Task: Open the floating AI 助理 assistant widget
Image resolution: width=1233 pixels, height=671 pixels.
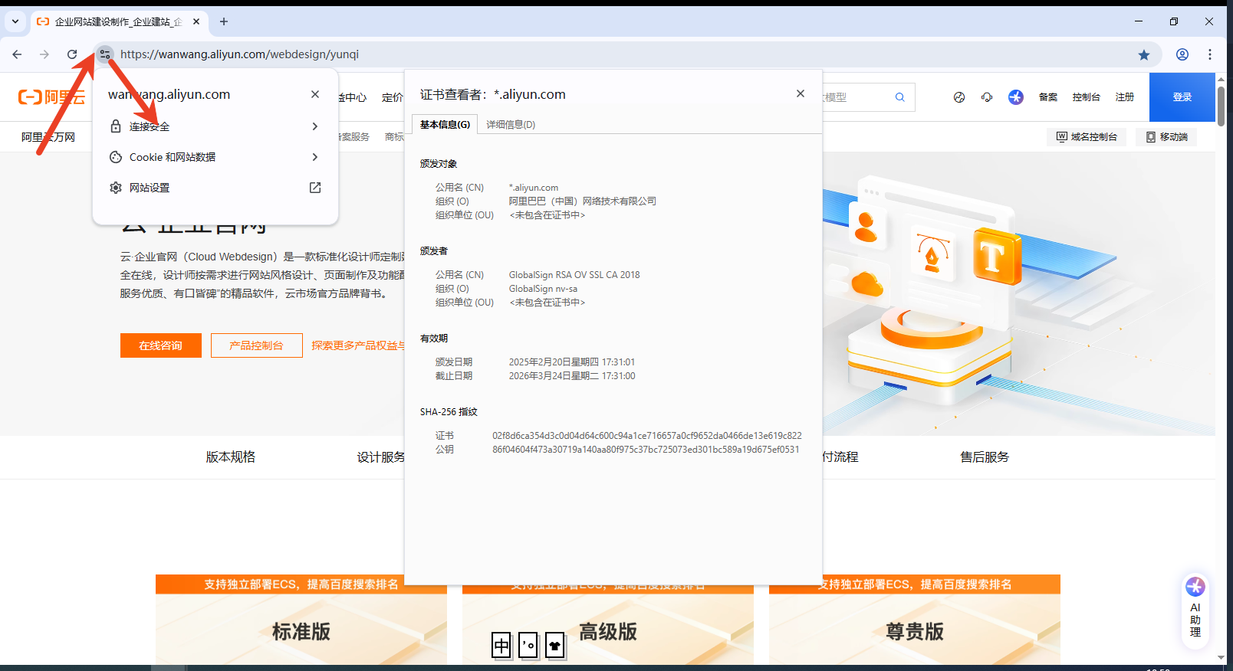Action: click(x=1195, y=610)
